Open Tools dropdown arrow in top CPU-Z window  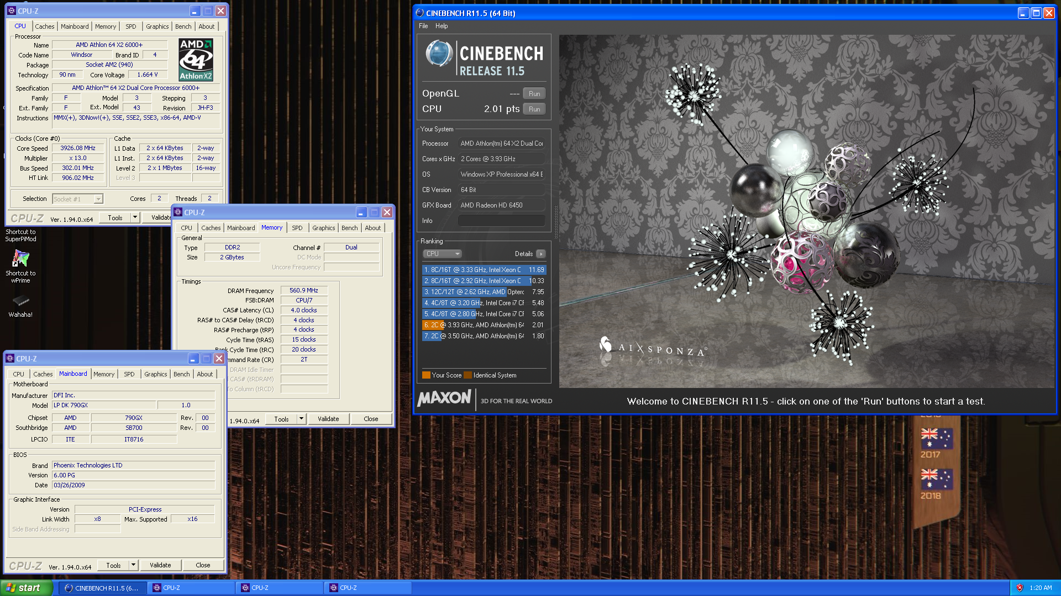[134, 217]
